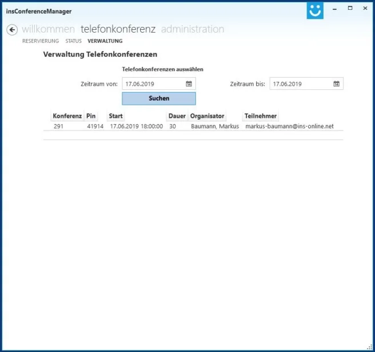Viewport: 375px width, 352px height.
Task: Click participant markus-baumann@ins-online.net
Action: point(289,126)
